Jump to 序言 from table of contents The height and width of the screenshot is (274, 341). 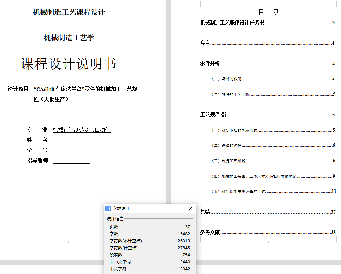pyautogui.click(x=205, y=43)
